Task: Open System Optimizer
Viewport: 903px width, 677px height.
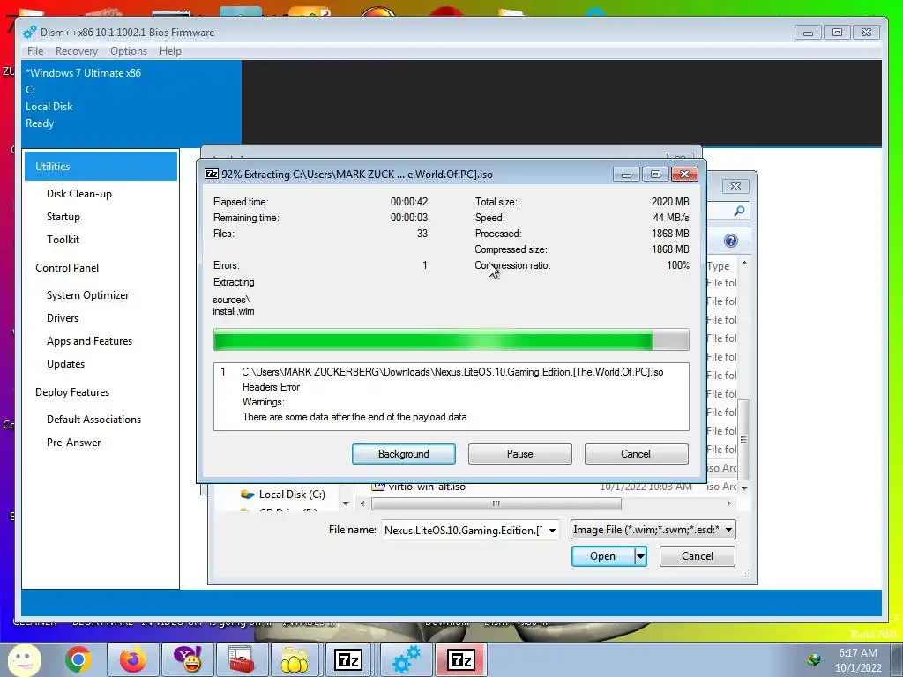Action: coord(87,294)
